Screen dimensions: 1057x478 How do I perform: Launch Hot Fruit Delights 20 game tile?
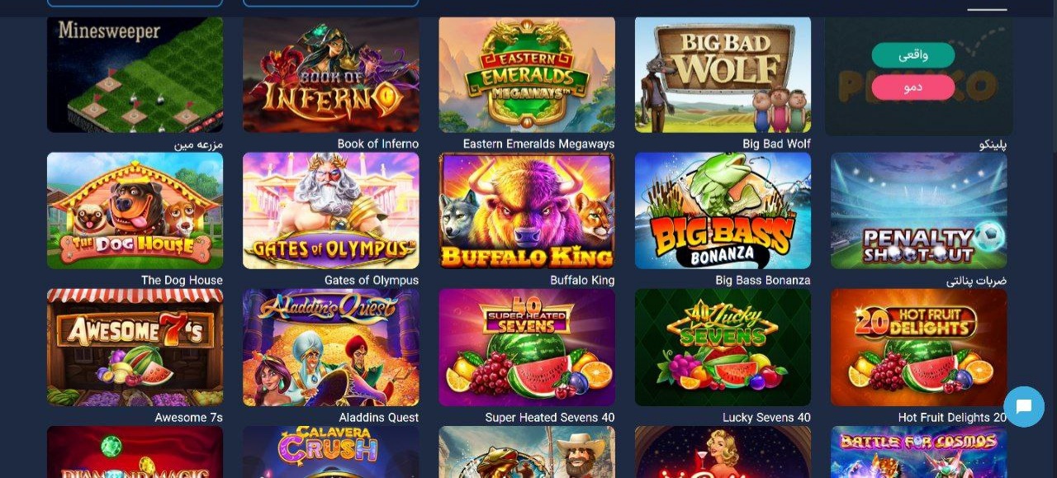pyautogui.click(x=919, y=347)
